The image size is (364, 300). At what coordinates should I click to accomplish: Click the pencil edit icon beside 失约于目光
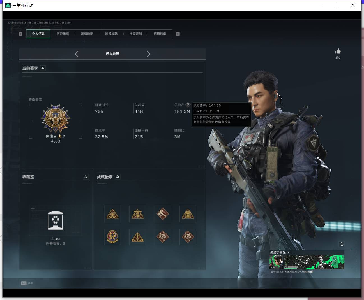[x=289, y=252]
